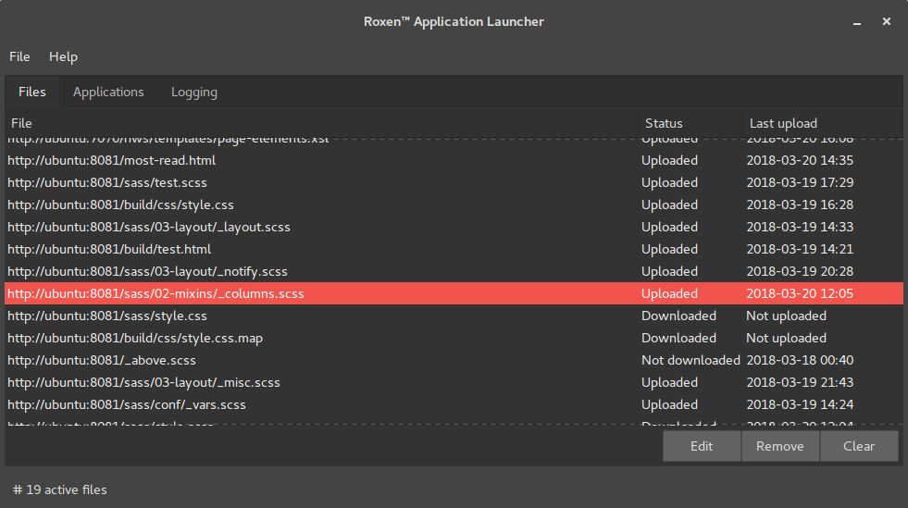Click Not uploaded in the sass/style.css row
The height and width of the screenshot is (508, 908).
[x=787, y=316]
